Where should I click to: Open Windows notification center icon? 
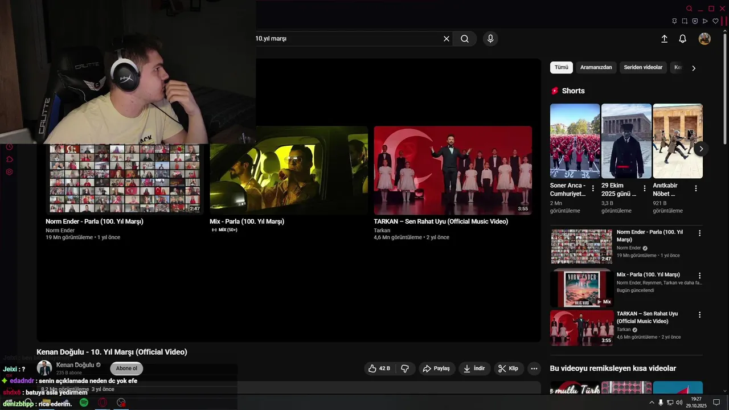coord(716,403)
